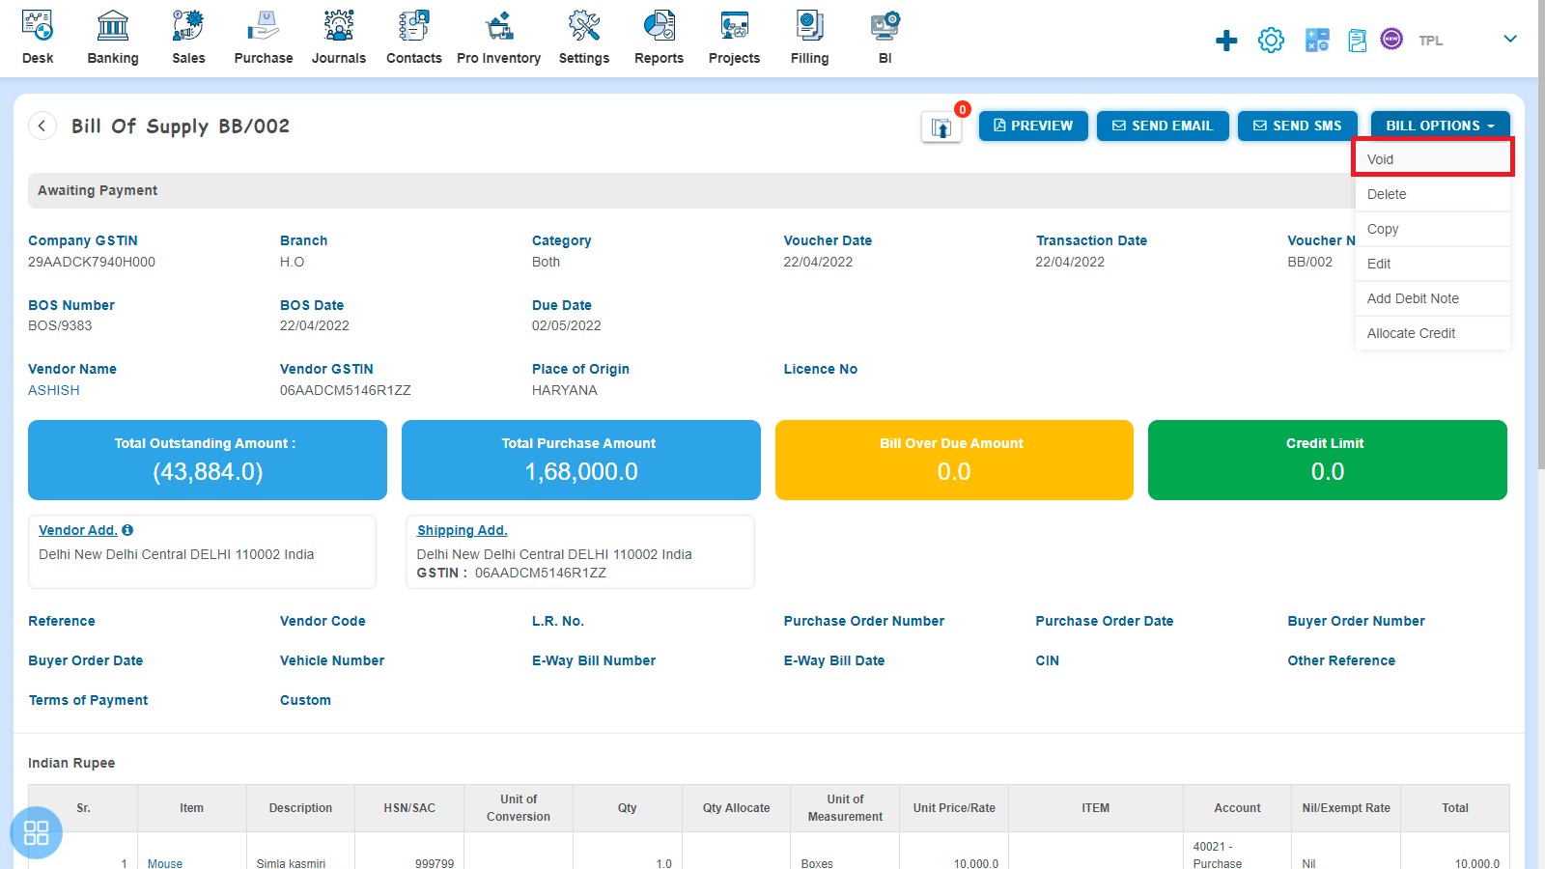1545x869 pixels.
Task: Select Add Debit Note menu entry
Action: click(x=1433, y=298)
